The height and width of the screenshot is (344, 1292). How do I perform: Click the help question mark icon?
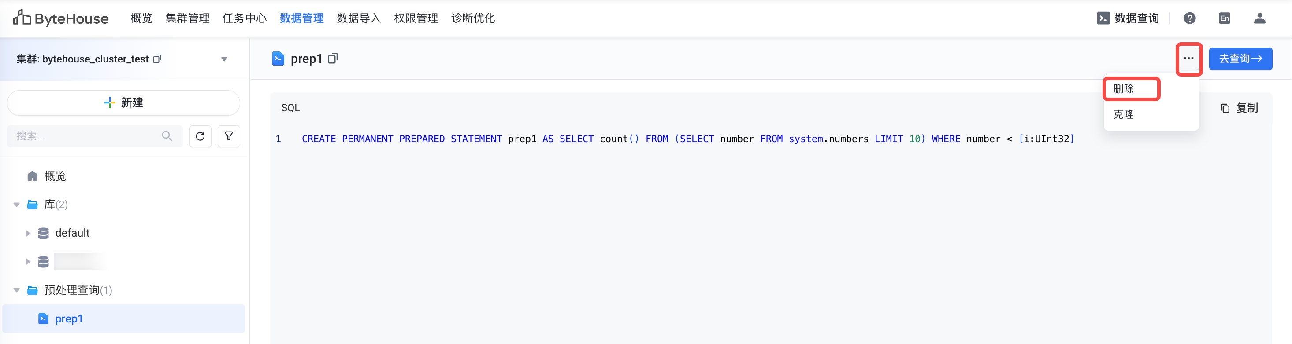click(x=1190, y=18)
